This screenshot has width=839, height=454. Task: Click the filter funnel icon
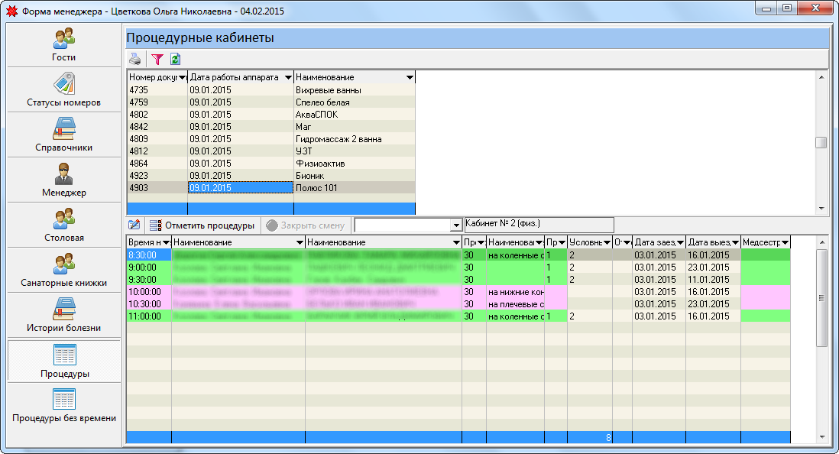tap(158, 59)
